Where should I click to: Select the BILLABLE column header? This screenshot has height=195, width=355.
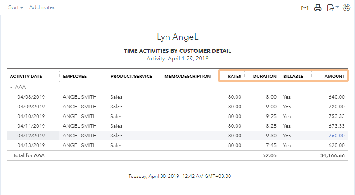(293, 77)
